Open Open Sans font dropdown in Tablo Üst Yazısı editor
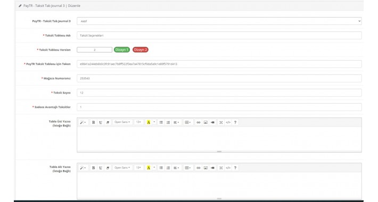The width and height of the screenshot is (378, 202). click(122, 122)
